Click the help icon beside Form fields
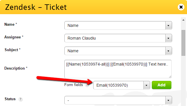 click(87, 85)
